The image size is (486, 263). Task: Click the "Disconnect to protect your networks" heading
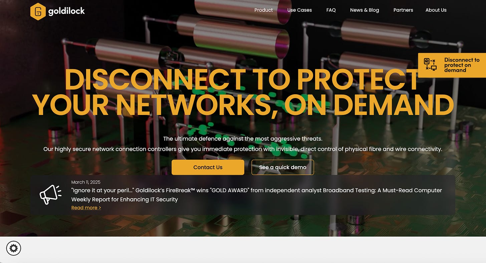click(243, 92)
